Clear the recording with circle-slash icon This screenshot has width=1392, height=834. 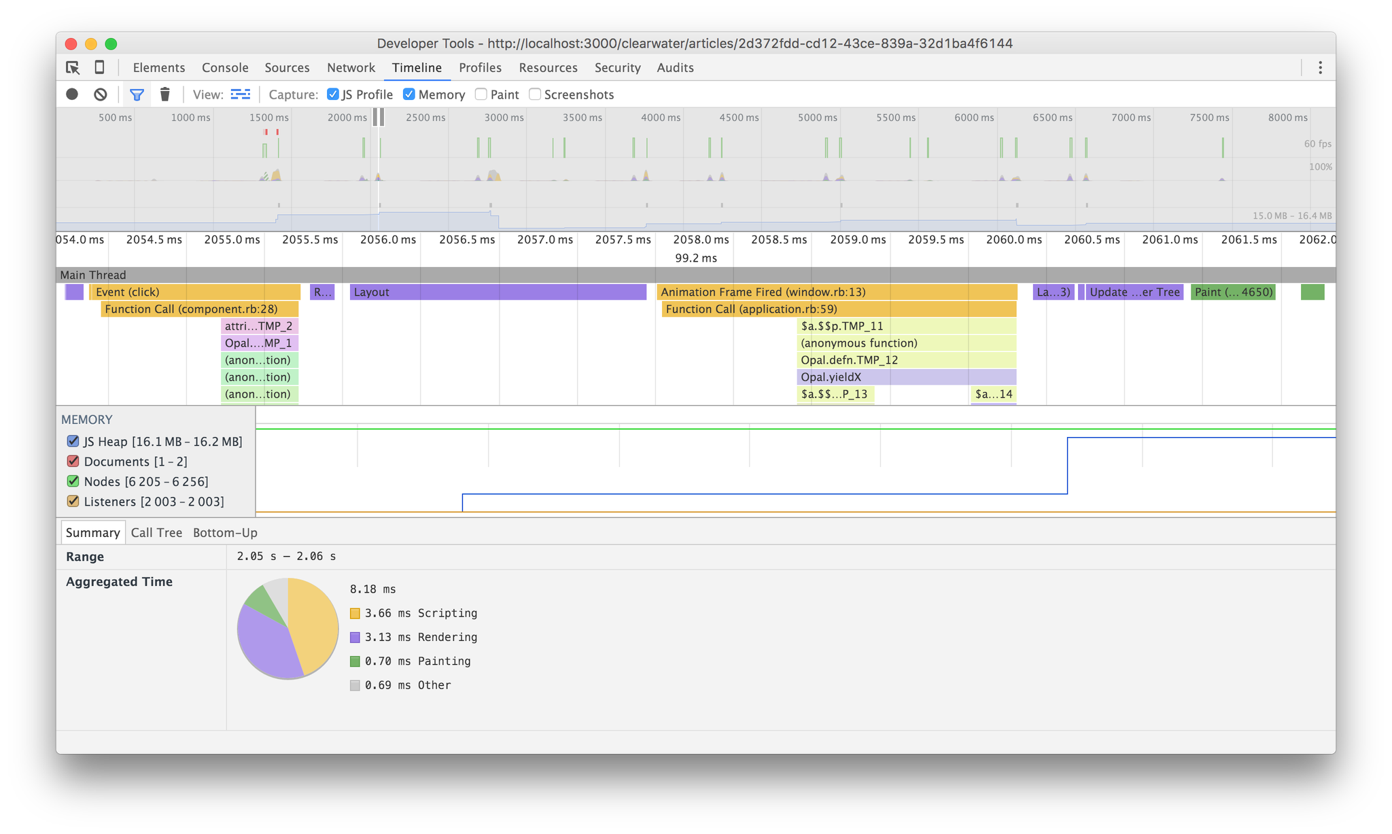101,94
